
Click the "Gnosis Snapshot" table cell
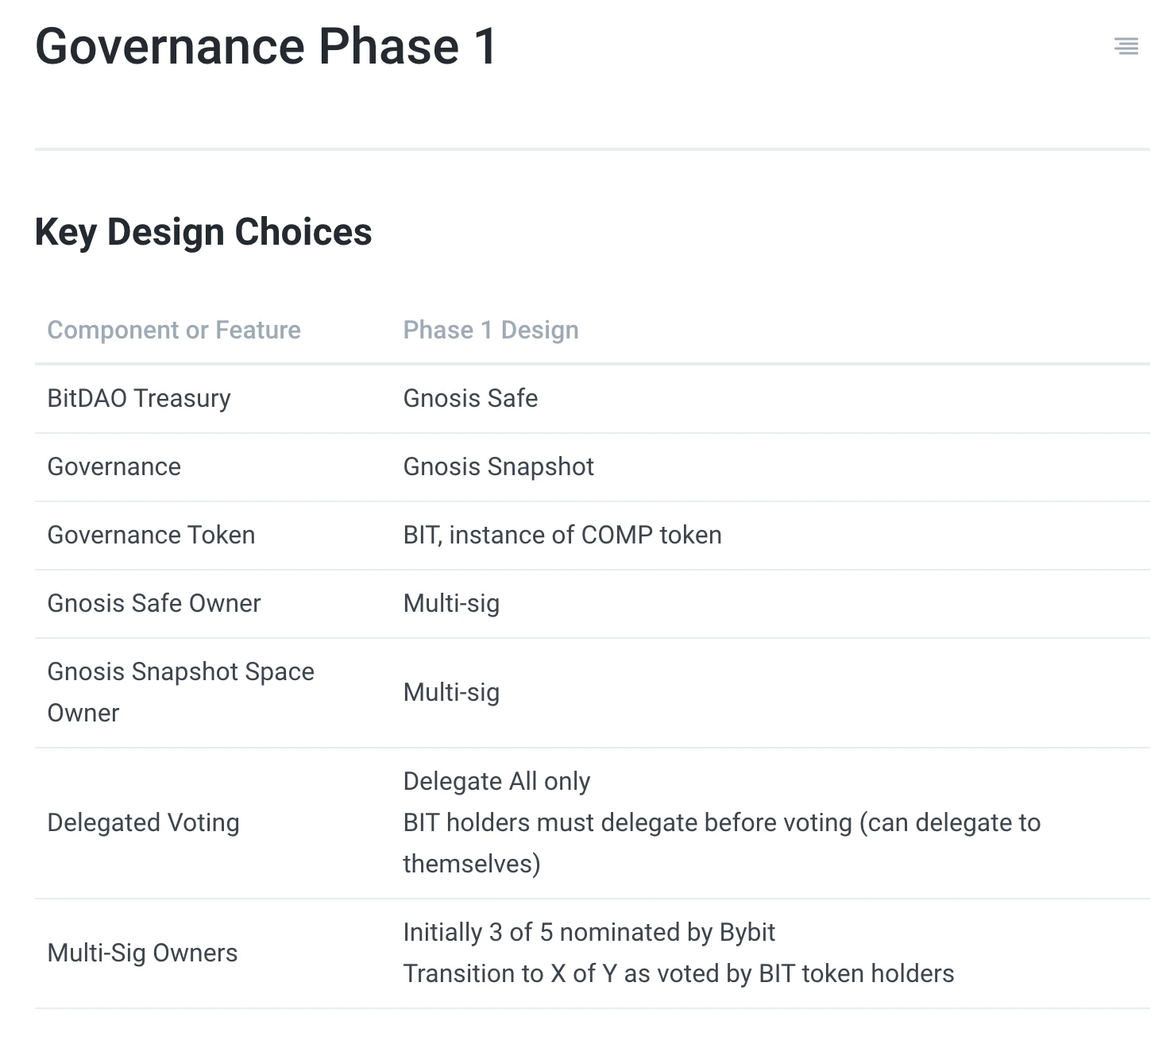point(498,466)
